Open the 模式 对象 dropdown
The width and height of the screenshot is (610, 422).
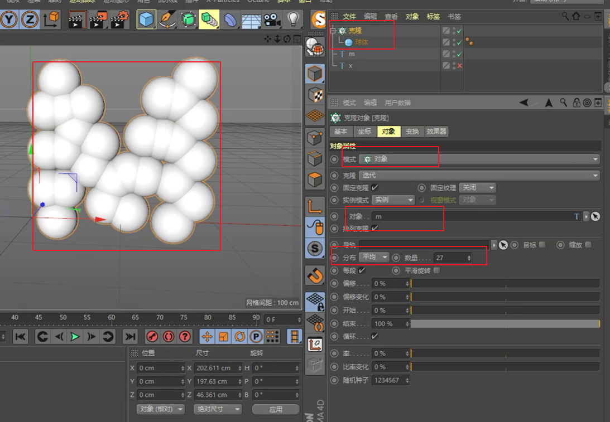pyautogui.click(x=479, y=159)
